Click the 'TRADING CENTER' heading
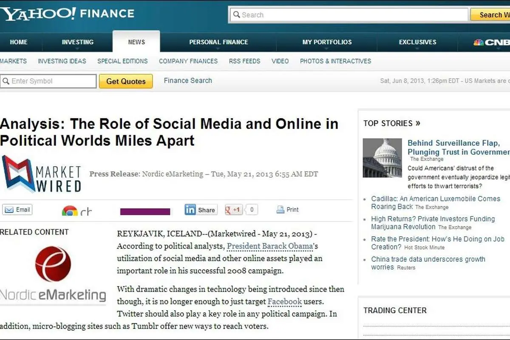510x340 pixels. tap(395, 310)
